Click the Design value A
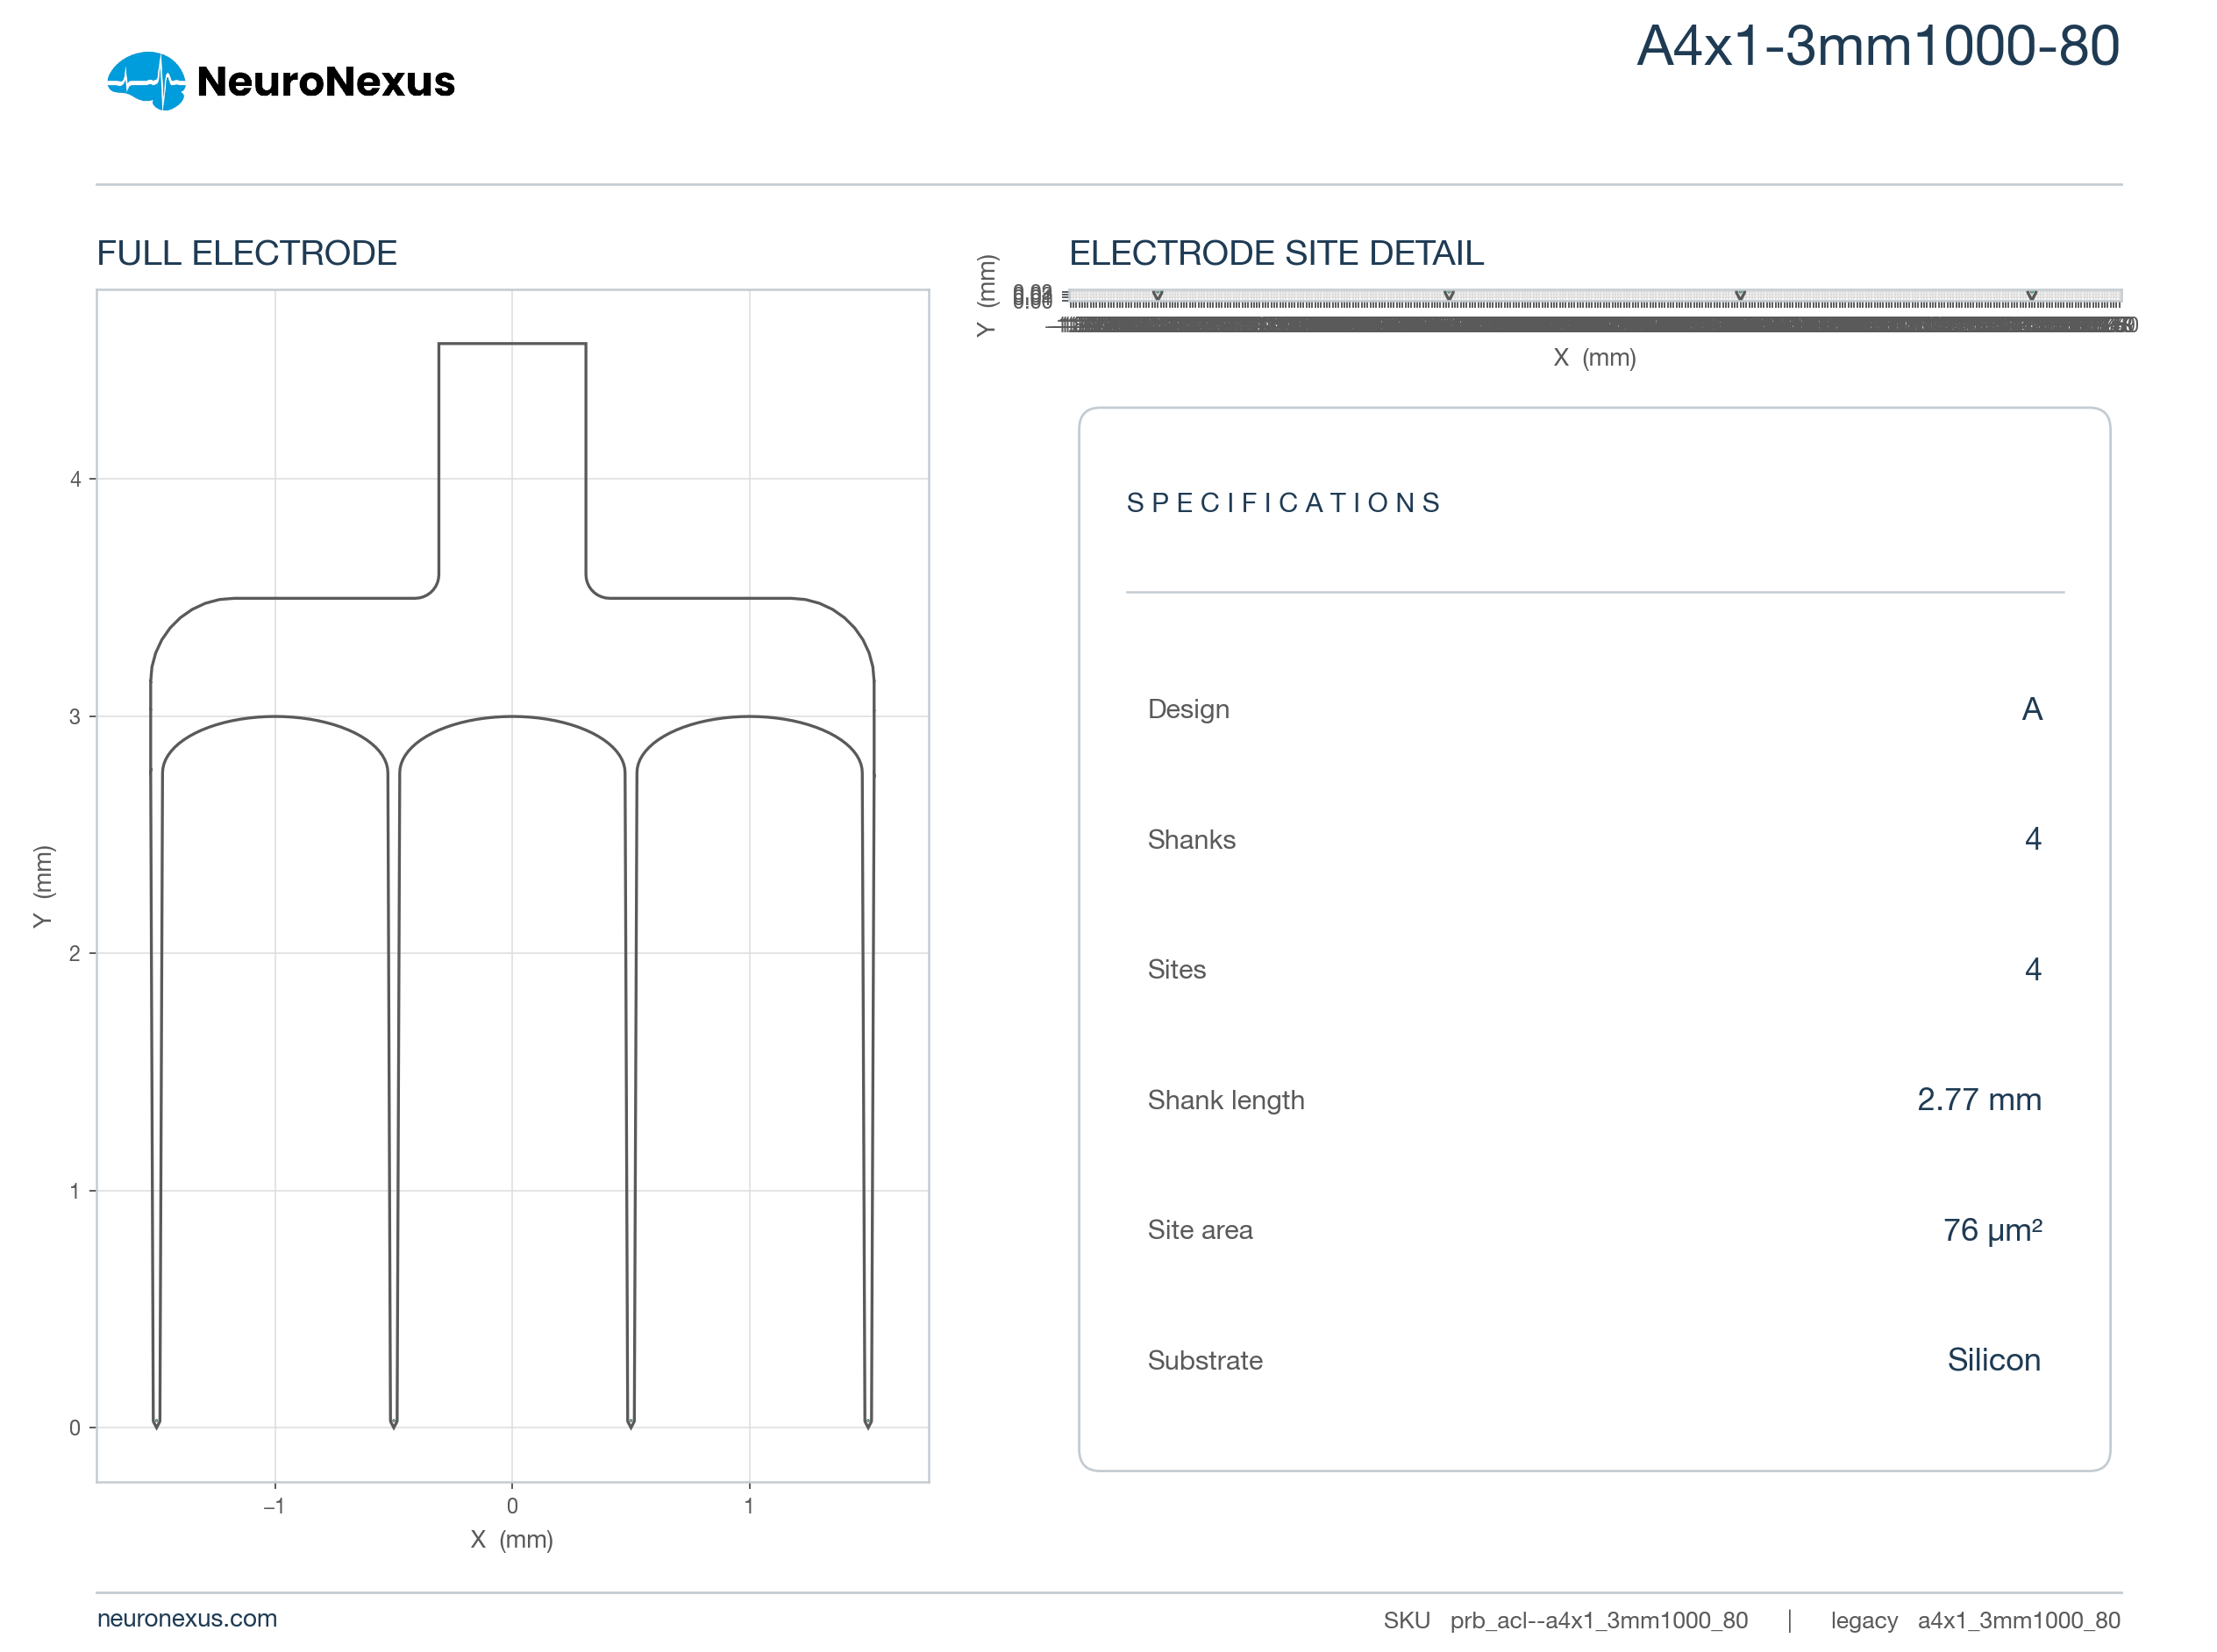2217x1652 pixels. click(x=2031, y=709)
